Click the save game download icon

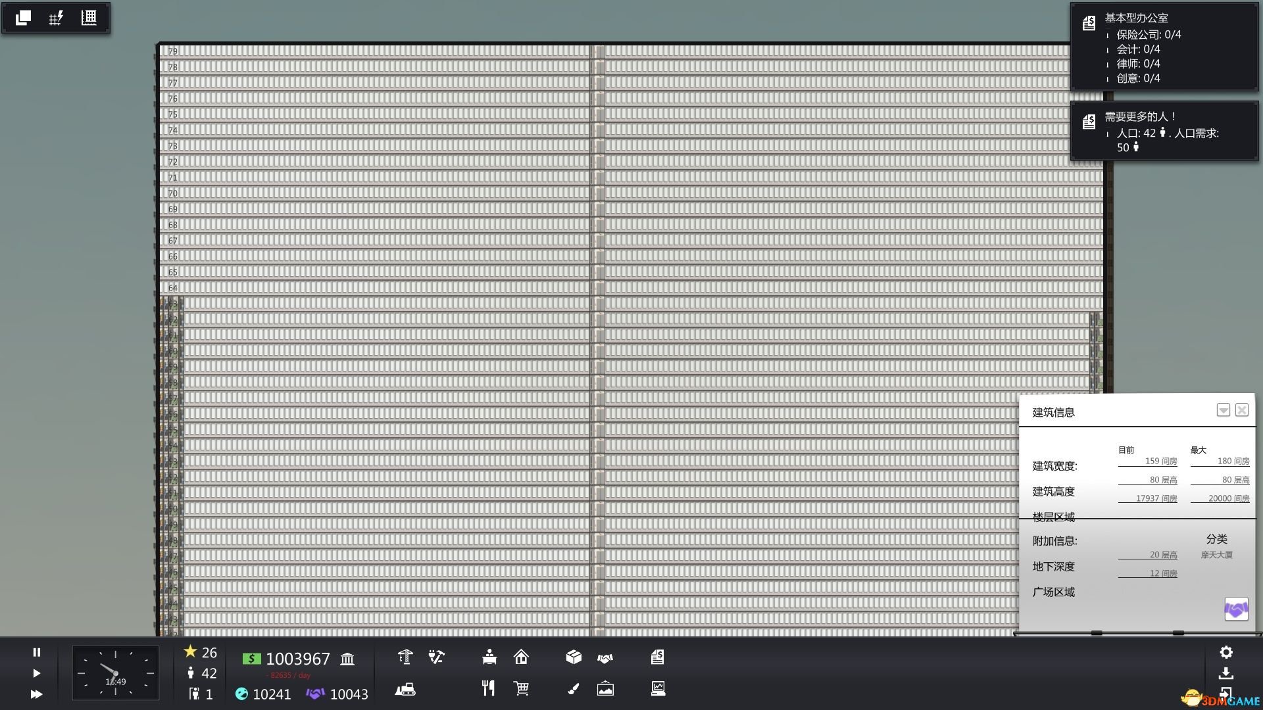click(1226, 673)
